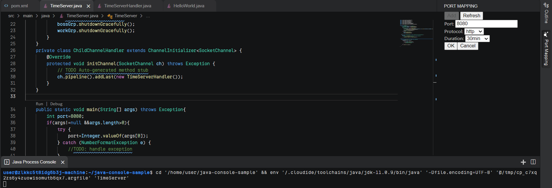This screenshot has height=188, width=552.
Task: Click the new terminal plus icon
Action: click(x=523, y=162)
